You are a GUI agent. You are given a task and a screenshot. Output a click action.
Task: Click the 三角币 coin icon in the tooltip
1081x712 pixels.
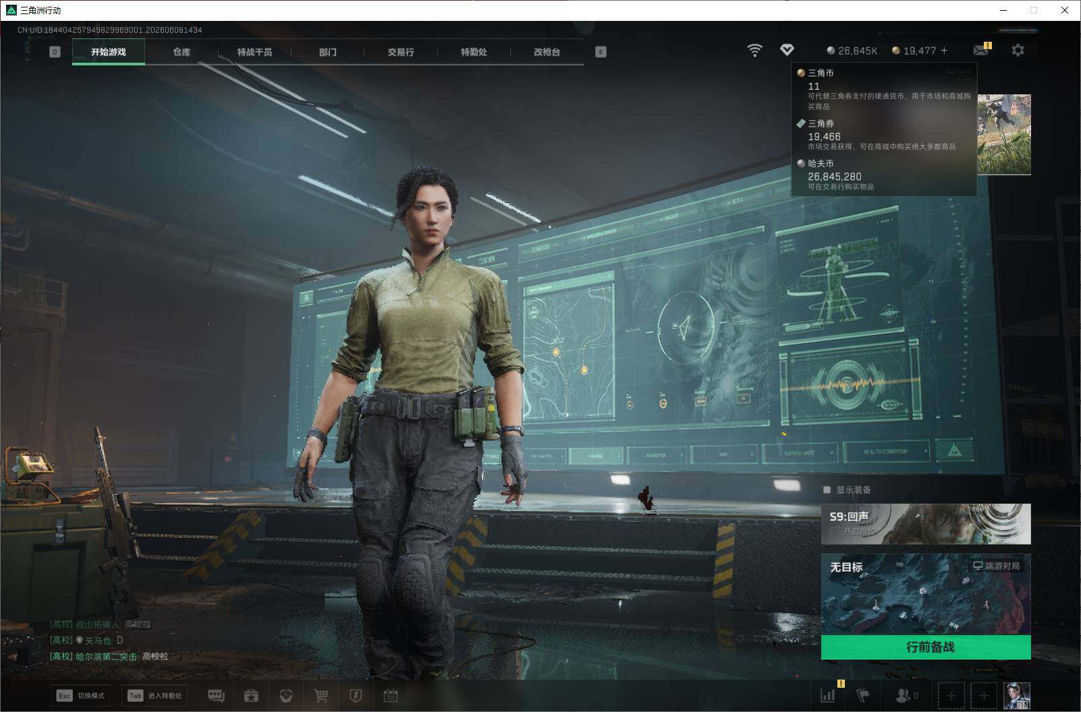coord(801,73)
